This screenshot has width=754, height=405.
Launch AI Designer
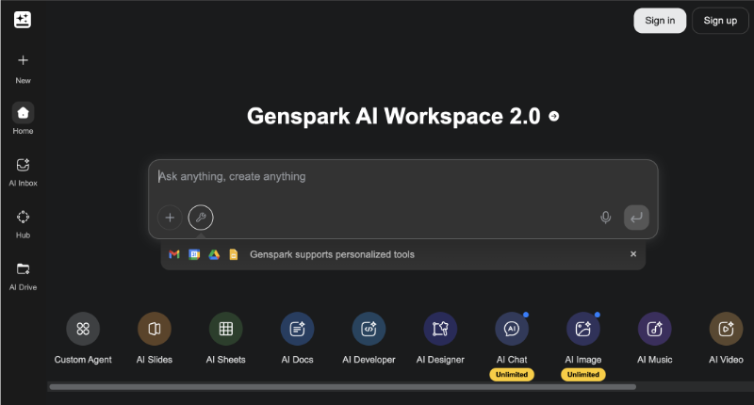click(440, 338)
